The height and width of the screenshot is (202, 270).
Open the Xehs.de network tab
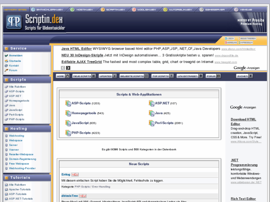click(x=246, y=10)
